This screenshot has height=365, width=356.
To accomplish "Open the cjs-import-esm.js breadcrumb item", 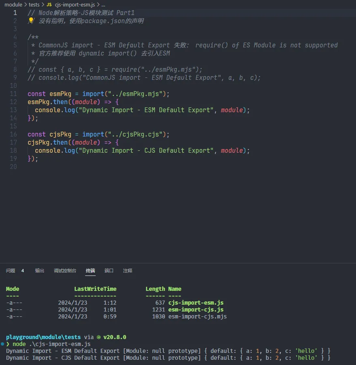I will 74,4.
